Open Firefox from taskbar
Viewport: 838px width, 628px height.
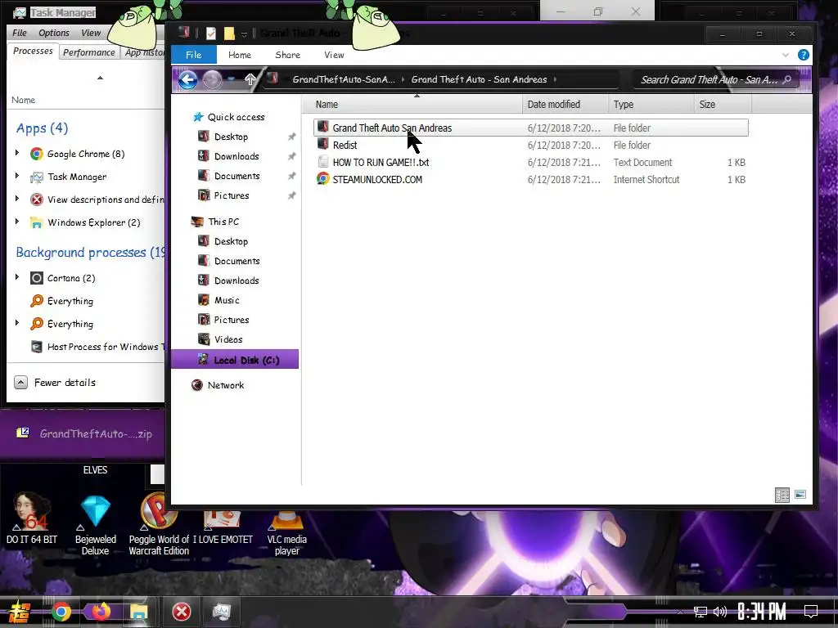pos(101,612)
